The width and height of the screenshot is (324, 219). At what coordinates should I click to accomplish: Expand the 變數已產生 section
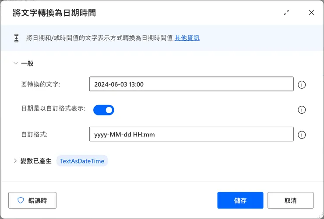coord(15,160)
